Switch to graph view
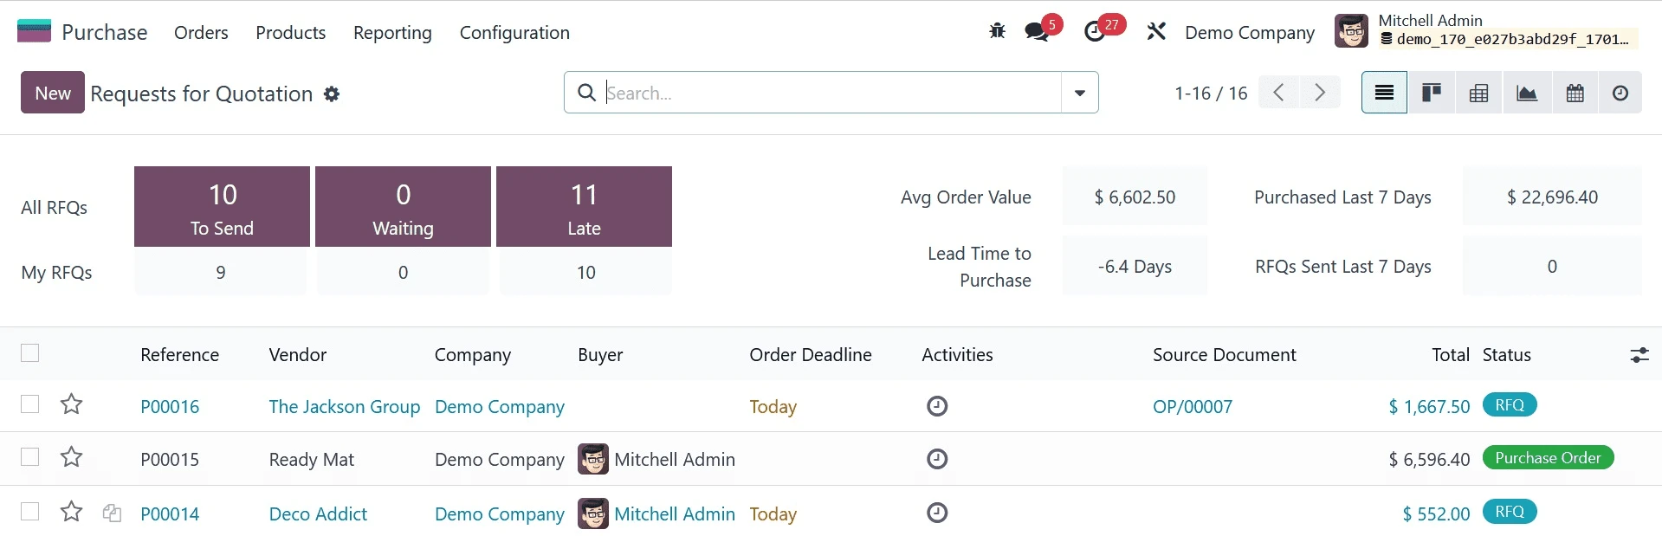 1527,93
